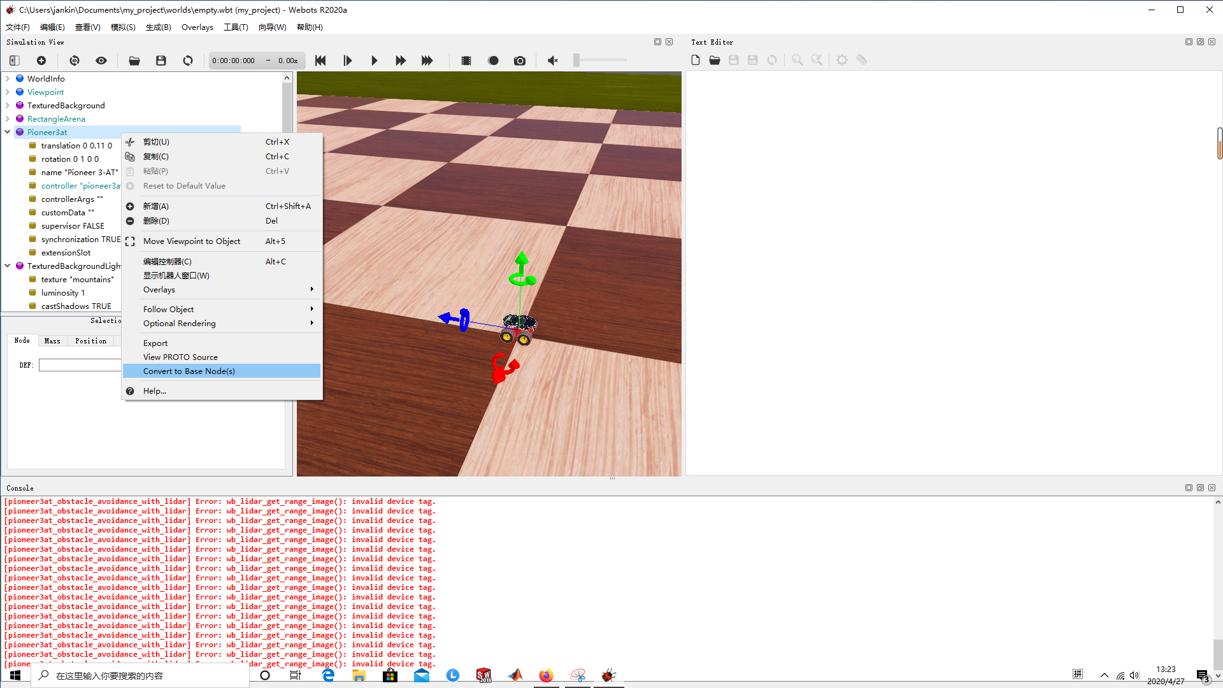The width and height of the screenshot is (1223, 688).
Task: Click the volume slider handle
Action: [576, 60]
